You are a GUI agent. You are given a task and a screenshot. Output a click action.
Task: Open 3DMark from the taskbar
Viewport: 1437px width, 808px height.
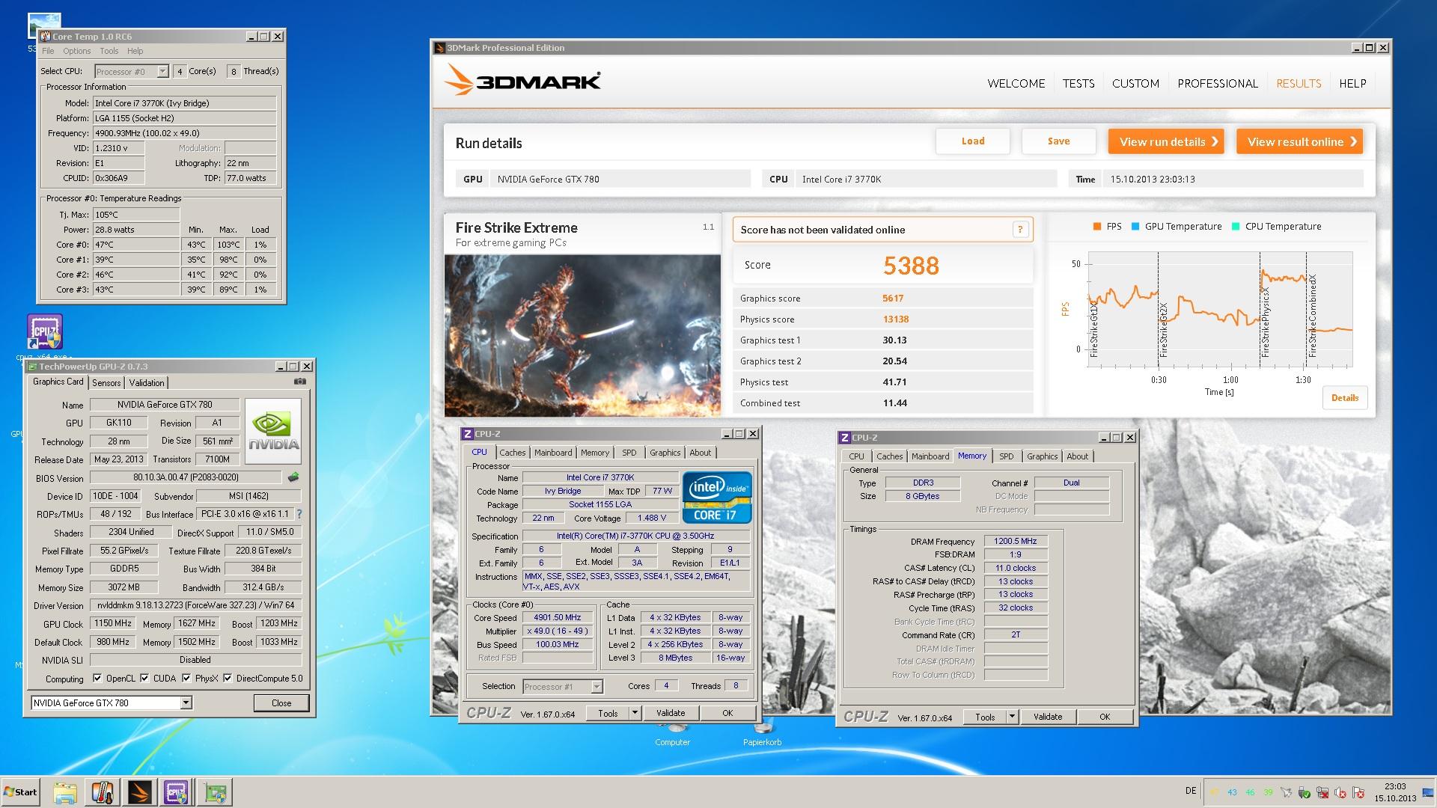point(139,792)
